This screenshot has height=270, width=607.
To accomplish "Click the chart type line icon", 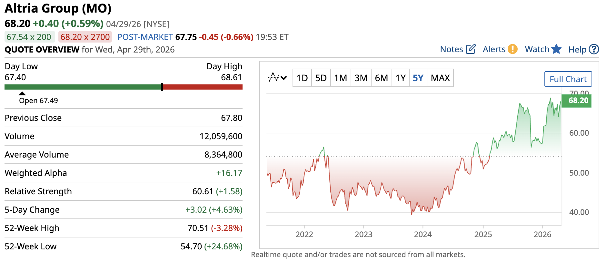I will [x=274, y=78].
